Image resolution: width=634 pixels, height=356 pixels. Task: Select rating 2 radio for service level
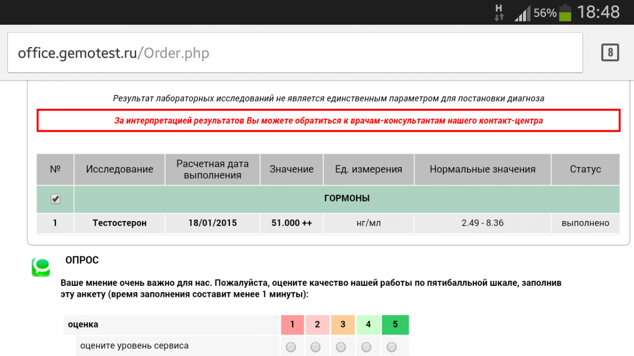pyautogui.click(x=315, y=347)
